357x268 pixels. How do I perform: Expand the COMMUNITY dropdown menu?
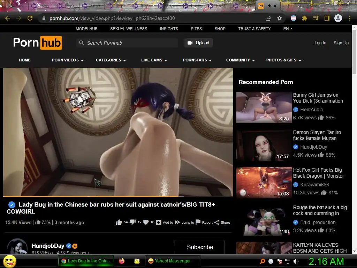[x=241, y=60]
